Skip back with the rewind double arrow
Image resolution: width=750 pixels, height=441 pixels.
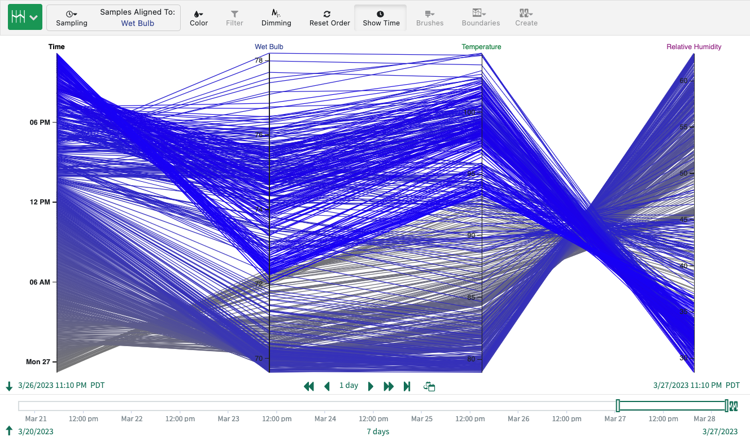click(308, 386)
